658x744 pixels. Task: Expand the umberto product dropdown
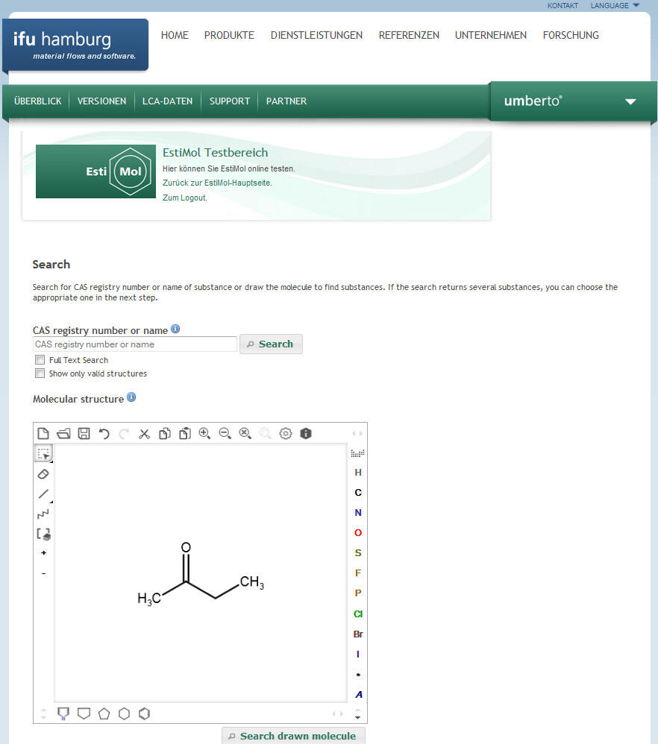[x=630, y=101]
